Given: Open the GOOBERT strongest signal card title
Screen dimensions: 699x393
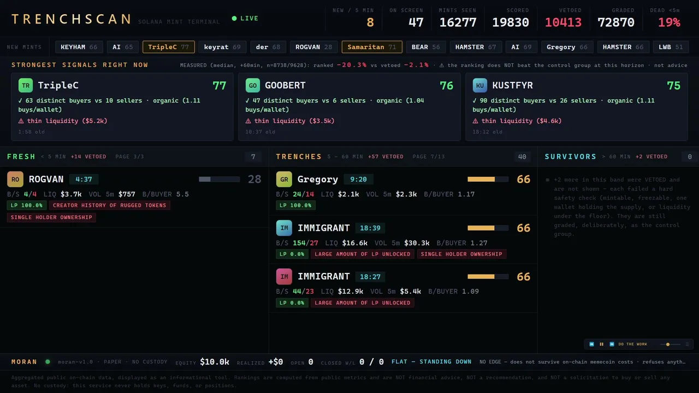Looking at the screenshot, I should 285,86.
